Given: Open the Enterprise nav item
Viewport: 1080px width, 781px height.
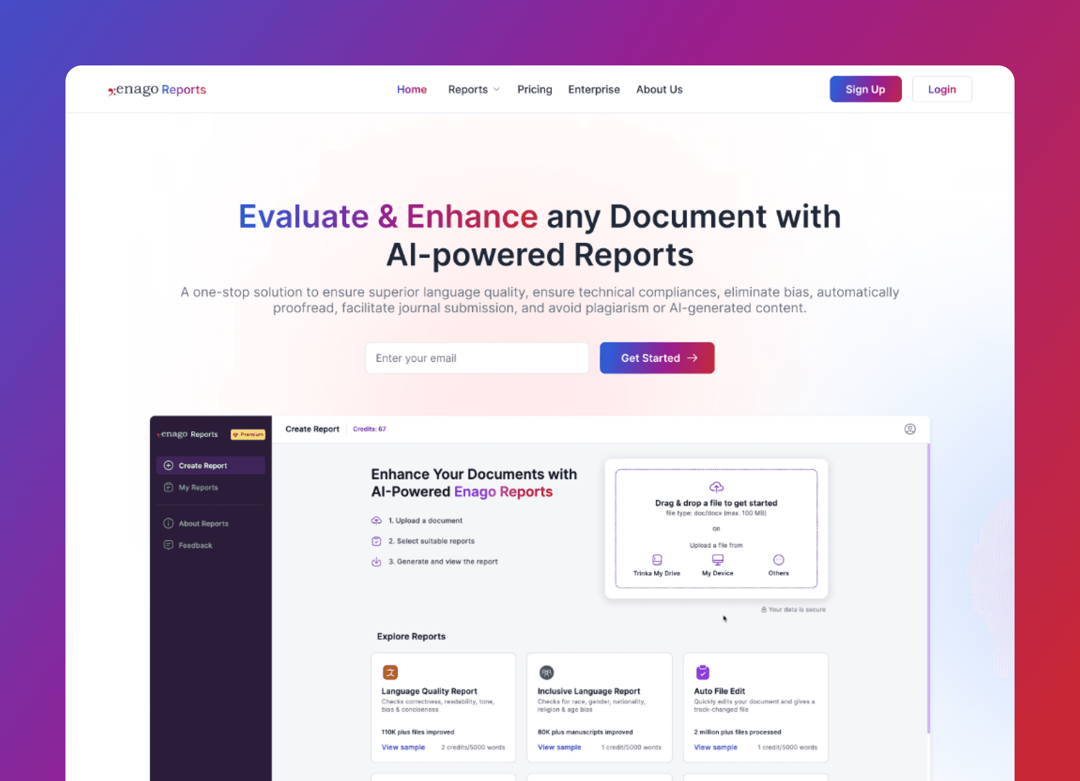Looking at the screenshot, I should 594,89.
